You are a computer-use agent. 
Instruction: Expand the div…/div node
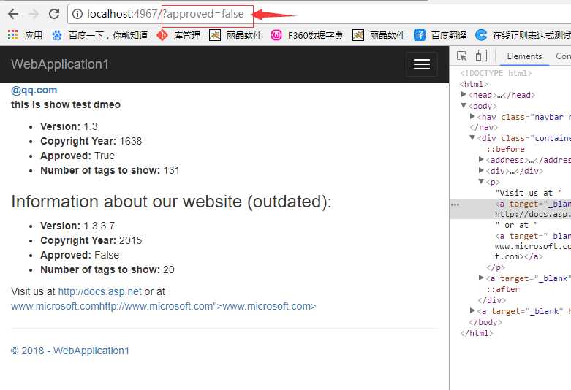coord(481,170)
